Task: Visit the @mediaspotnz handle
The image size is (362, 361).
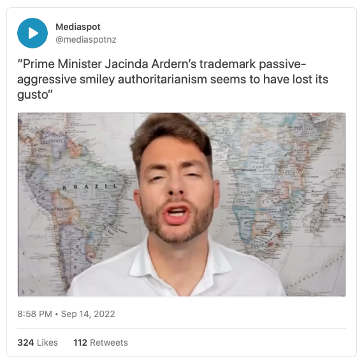Action: click(86, 39)
